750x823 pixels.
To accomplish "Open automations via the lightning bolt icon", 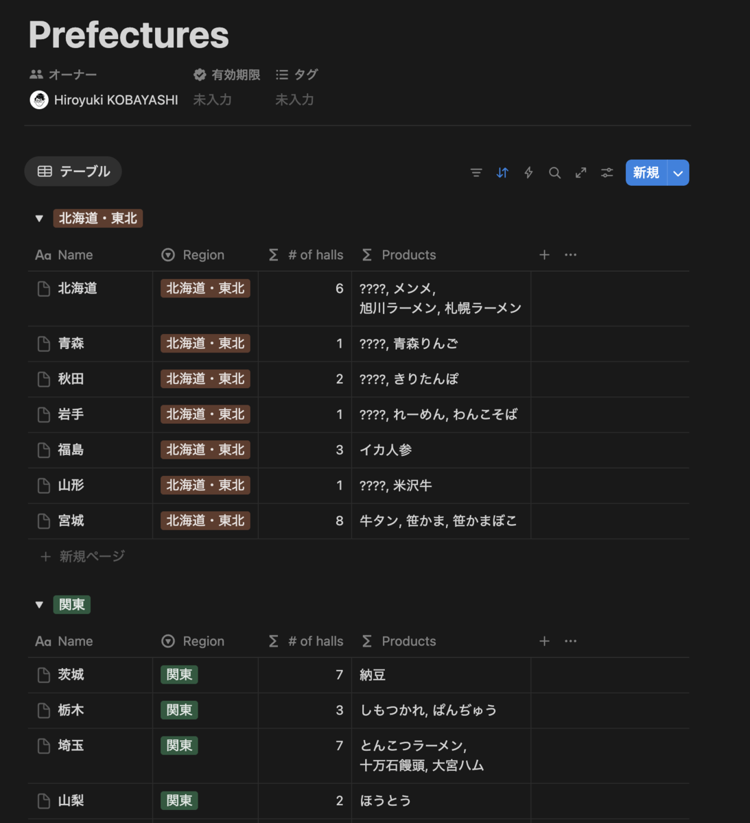I will pos(528,173).
